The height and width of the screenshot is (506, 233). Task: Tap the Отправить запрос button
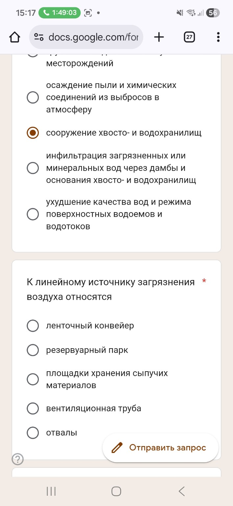(160, 447)
